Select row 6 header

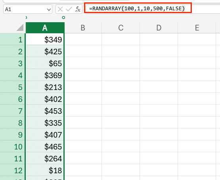(13, 99)
